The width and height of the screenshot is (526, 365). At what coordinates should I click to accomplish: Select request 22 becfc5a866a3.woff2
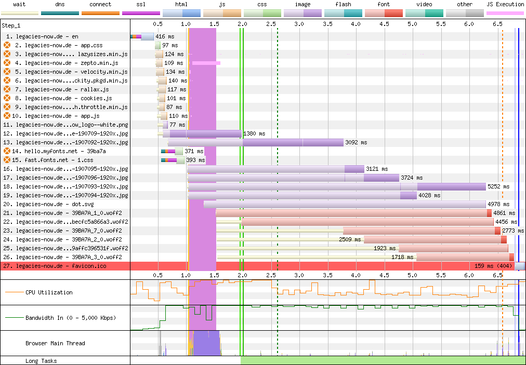(65, 222)
